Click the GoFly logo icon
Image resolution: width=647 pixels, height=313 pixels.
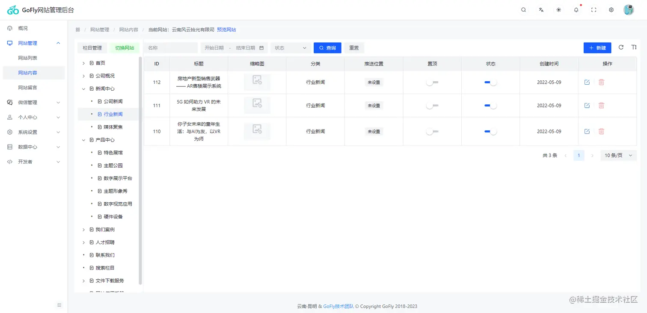13,10
